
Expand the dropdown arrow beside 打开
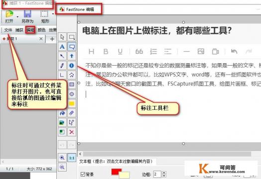click(x=17, y=16)
